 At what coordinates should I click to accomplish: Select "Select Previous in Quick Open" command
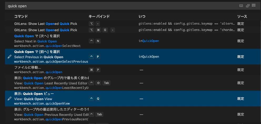(39, 57)
